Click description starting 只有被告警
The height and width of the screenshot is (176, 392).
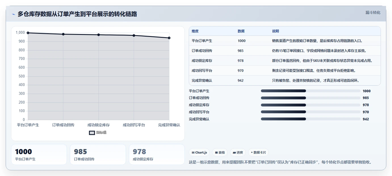point(316,81)
